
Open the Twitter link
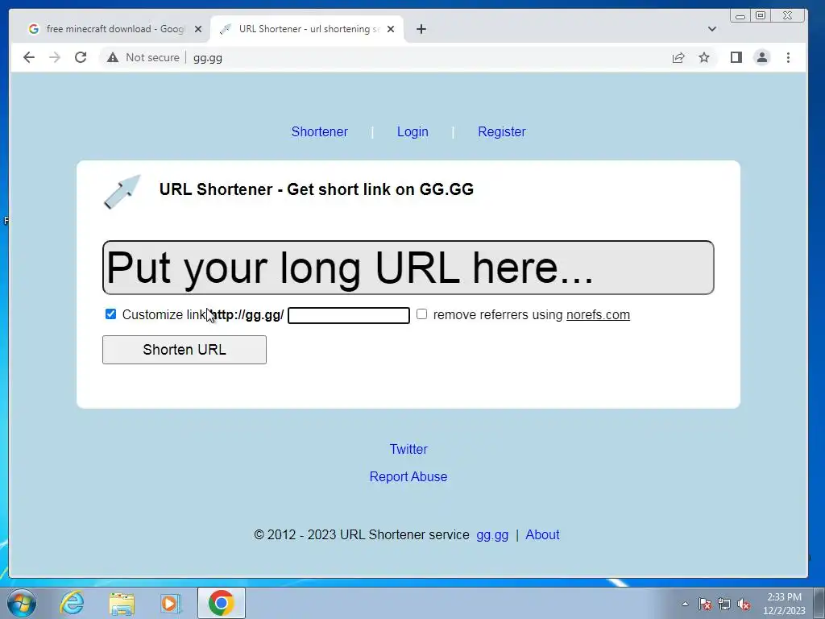[408, 449]
